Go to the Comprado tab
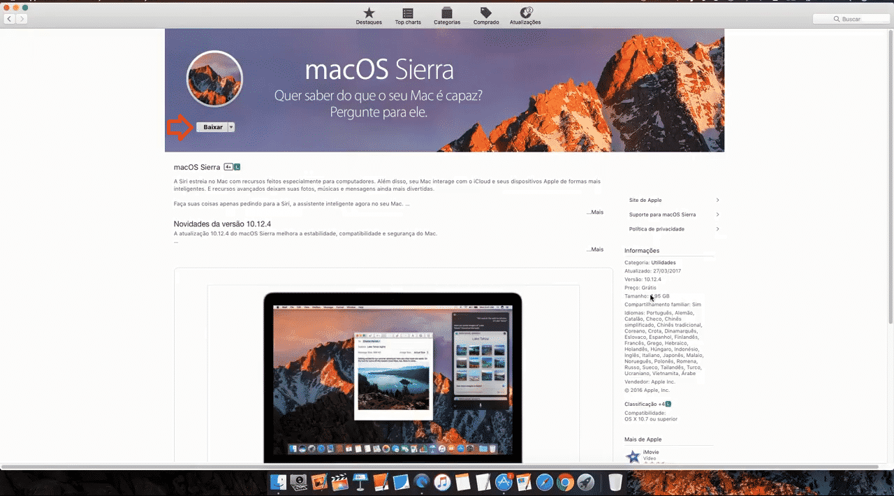The width and height of the screenshot is (894, 496). point(486,16)
